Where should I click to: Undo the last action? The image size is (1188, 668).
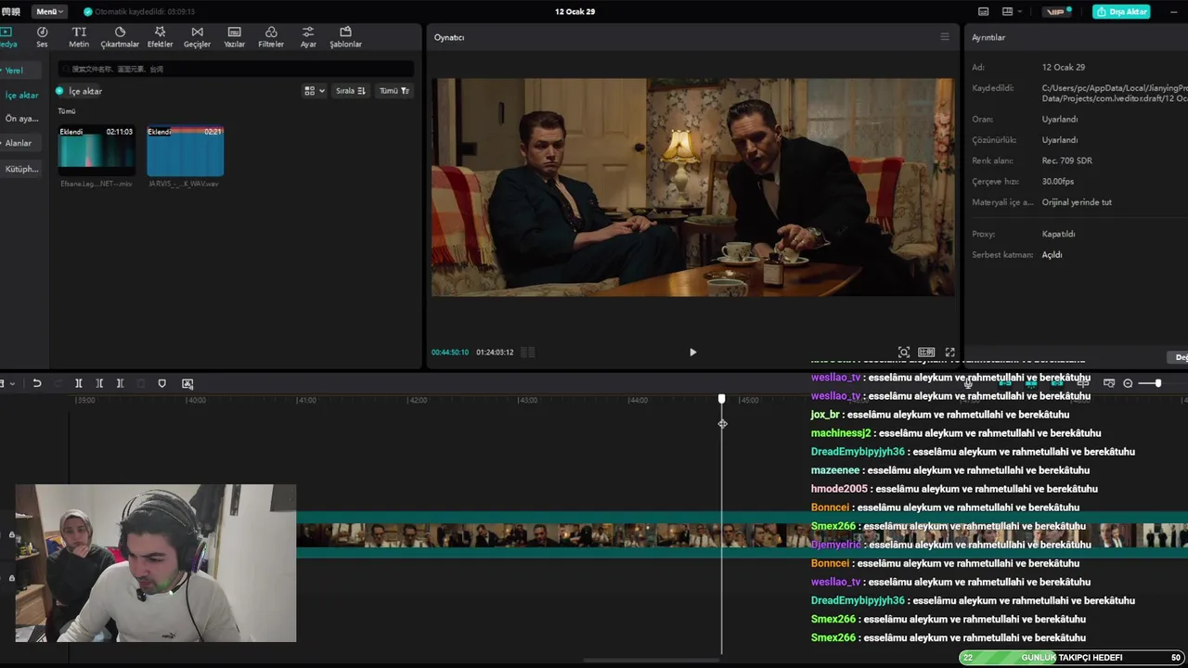click(37, 383)
